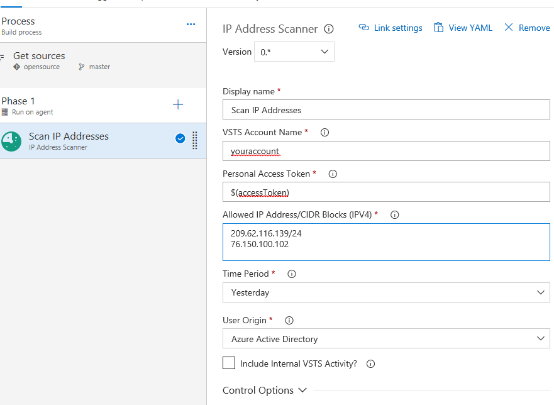Click the VSTS Account Name input field
The width and height of the screenshot is (554, 405).
click(x=386, y=151)
